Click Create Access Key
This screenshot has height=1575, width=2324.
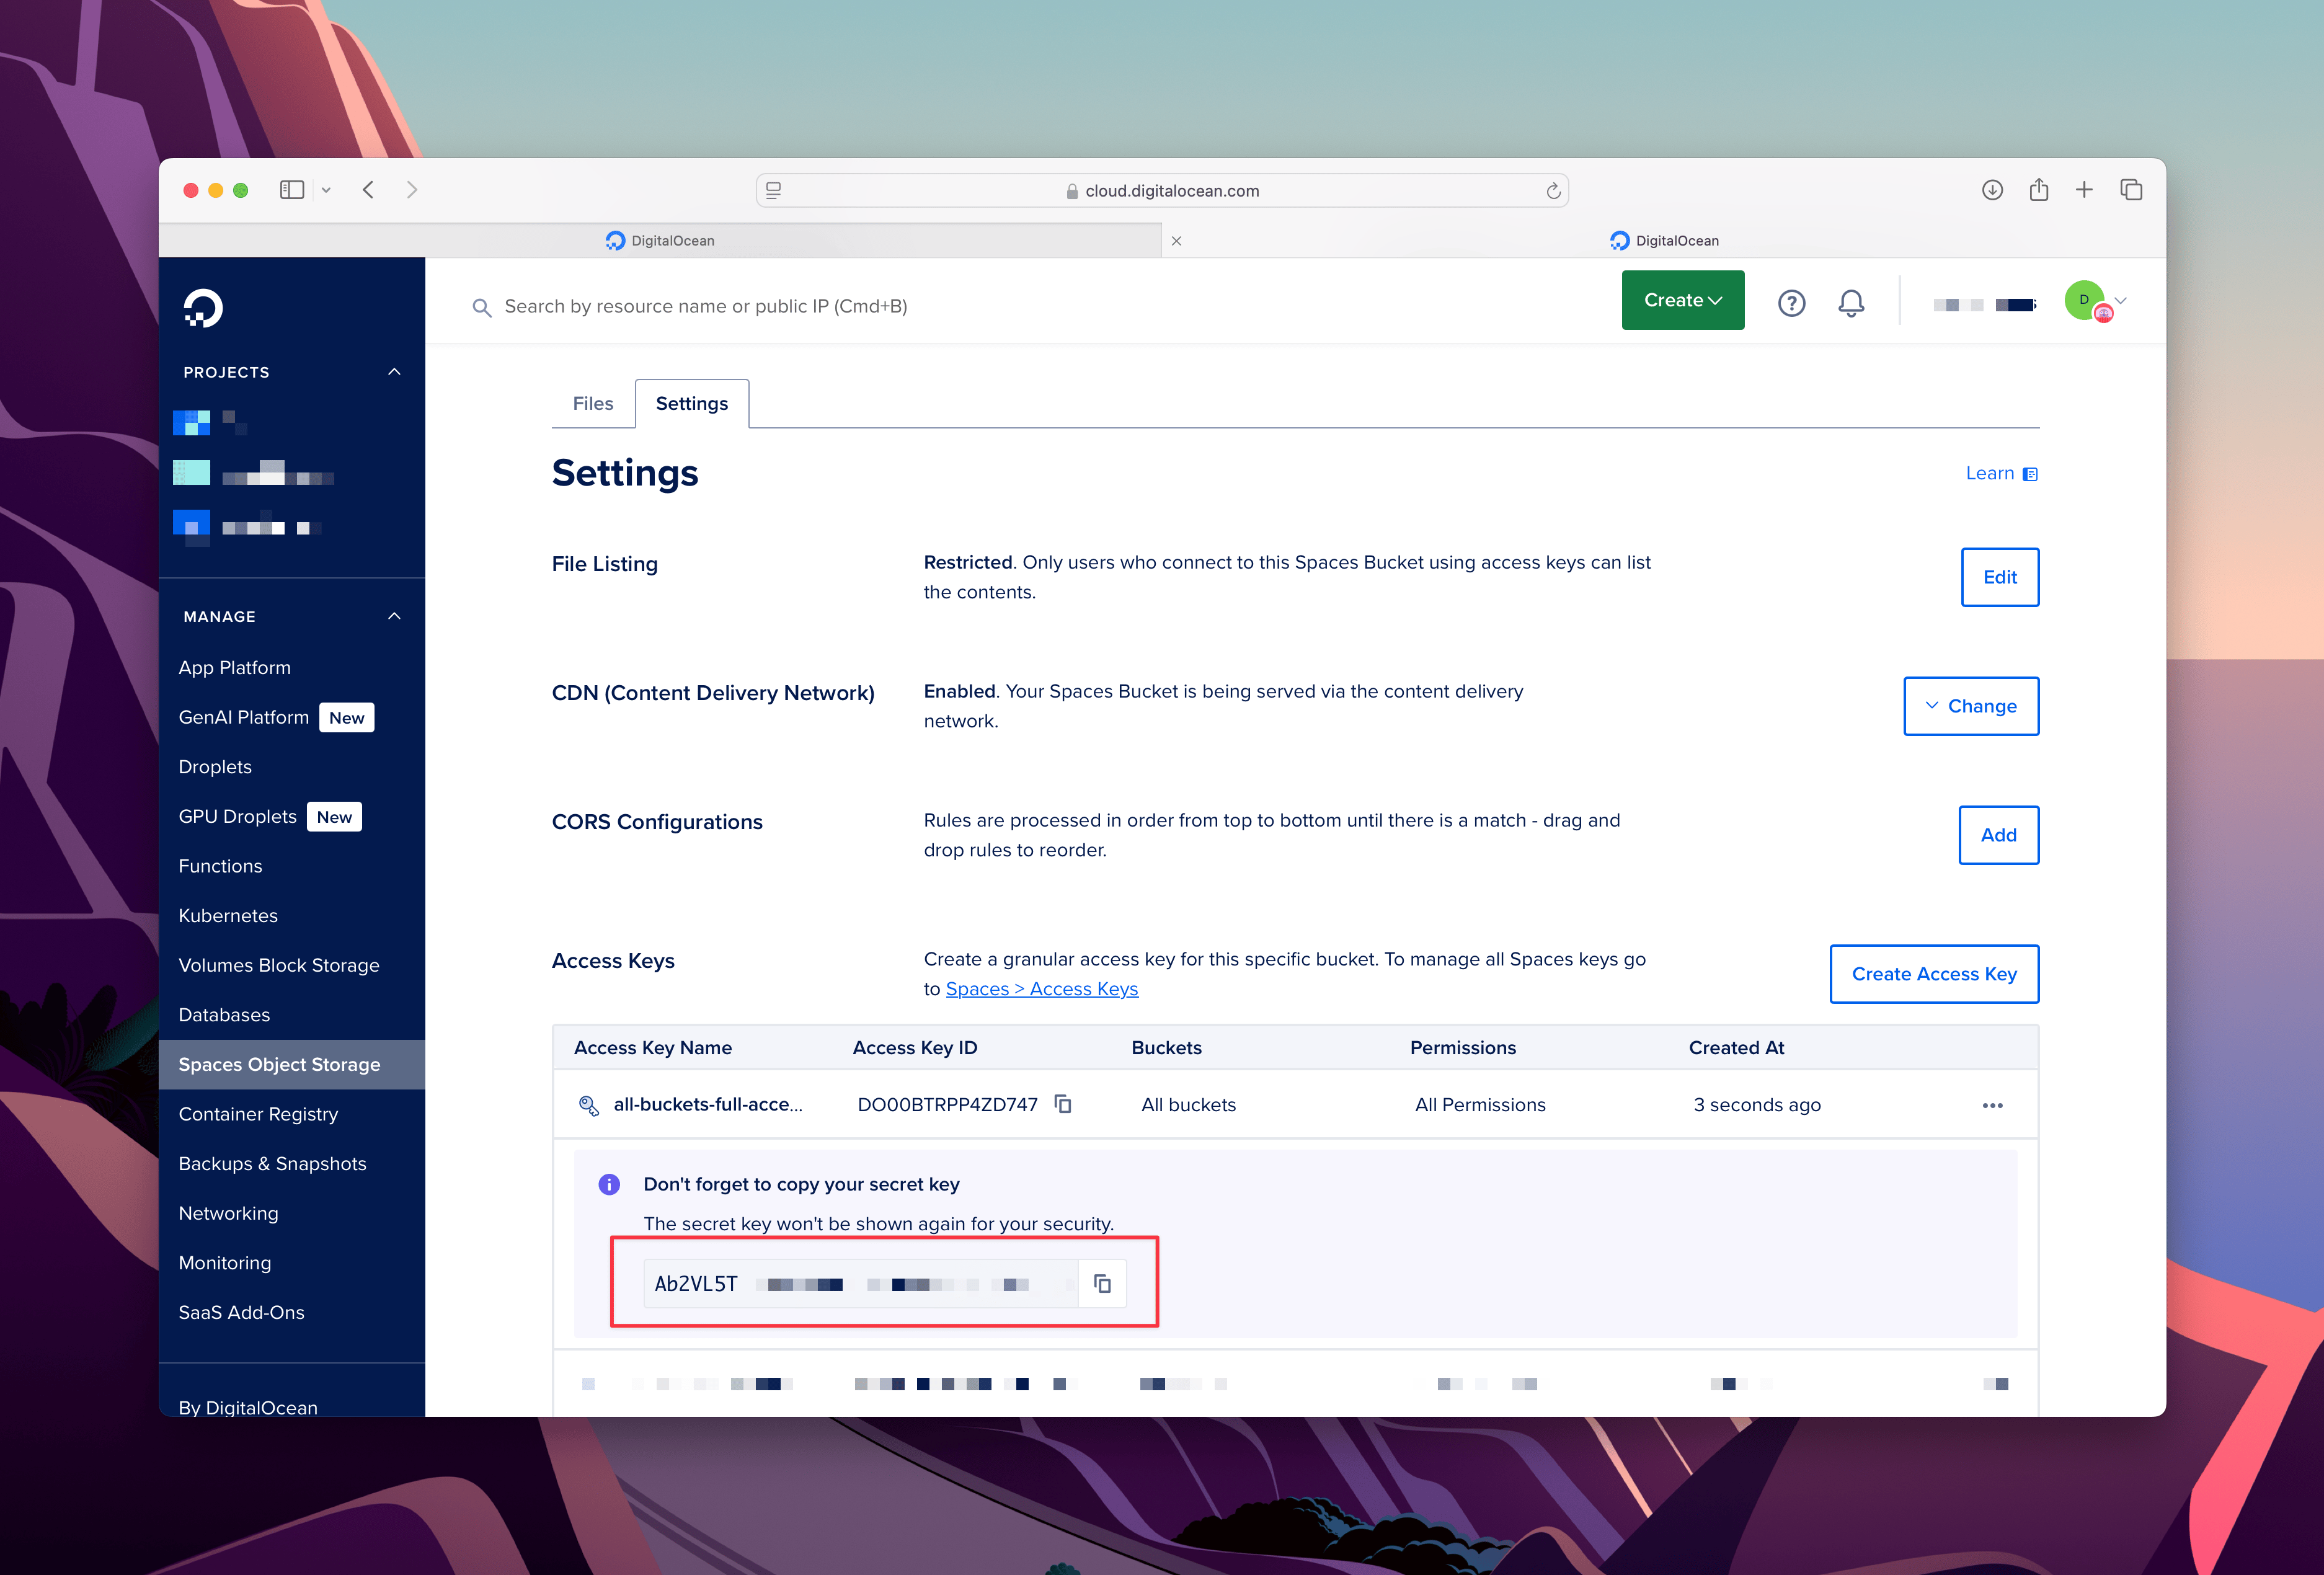1933,974
